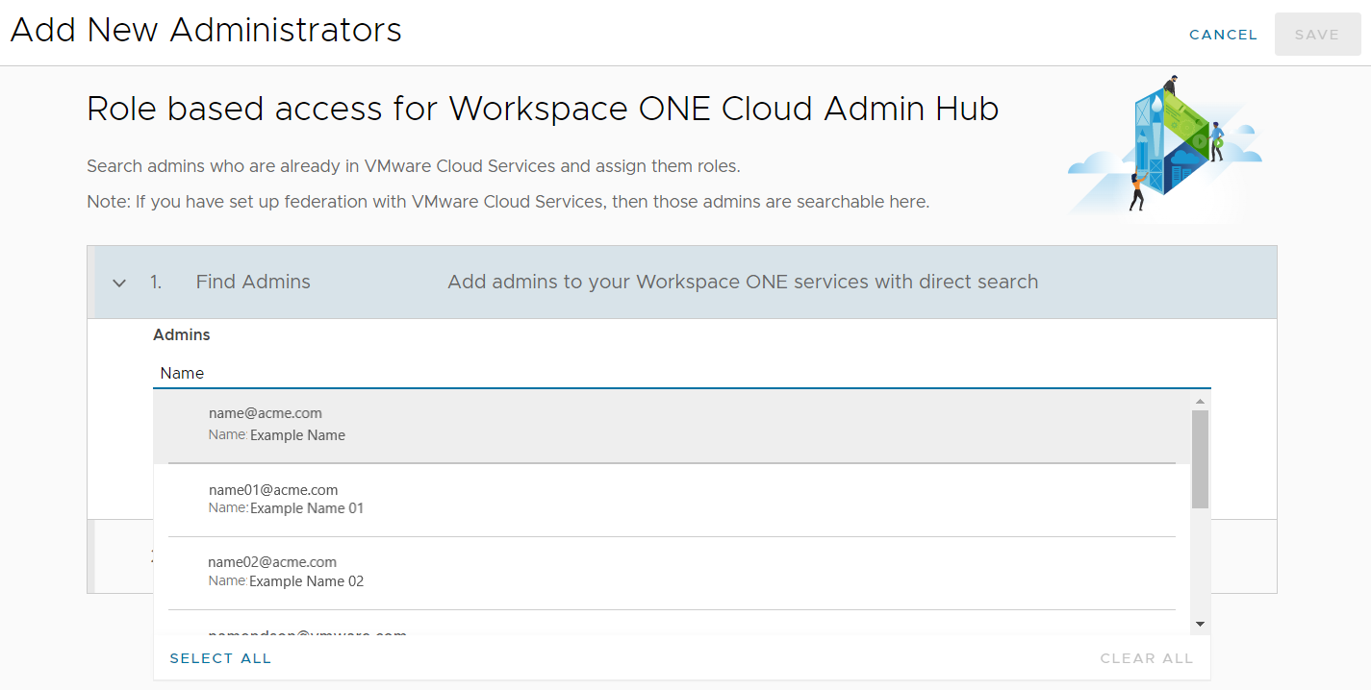This screenshot has width=1371, height=690.
Task: Click 'Add admins to your Workspace ONE services' text
Action: pyautogui.click(x=743, y=283)
